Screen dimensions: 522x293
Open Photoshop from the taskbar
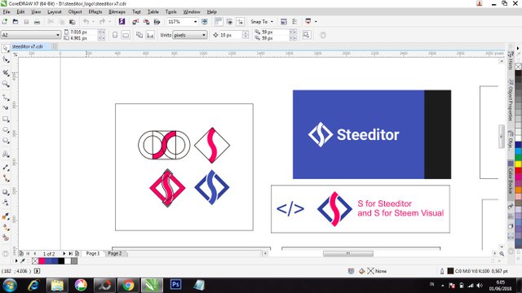(175, 285)
